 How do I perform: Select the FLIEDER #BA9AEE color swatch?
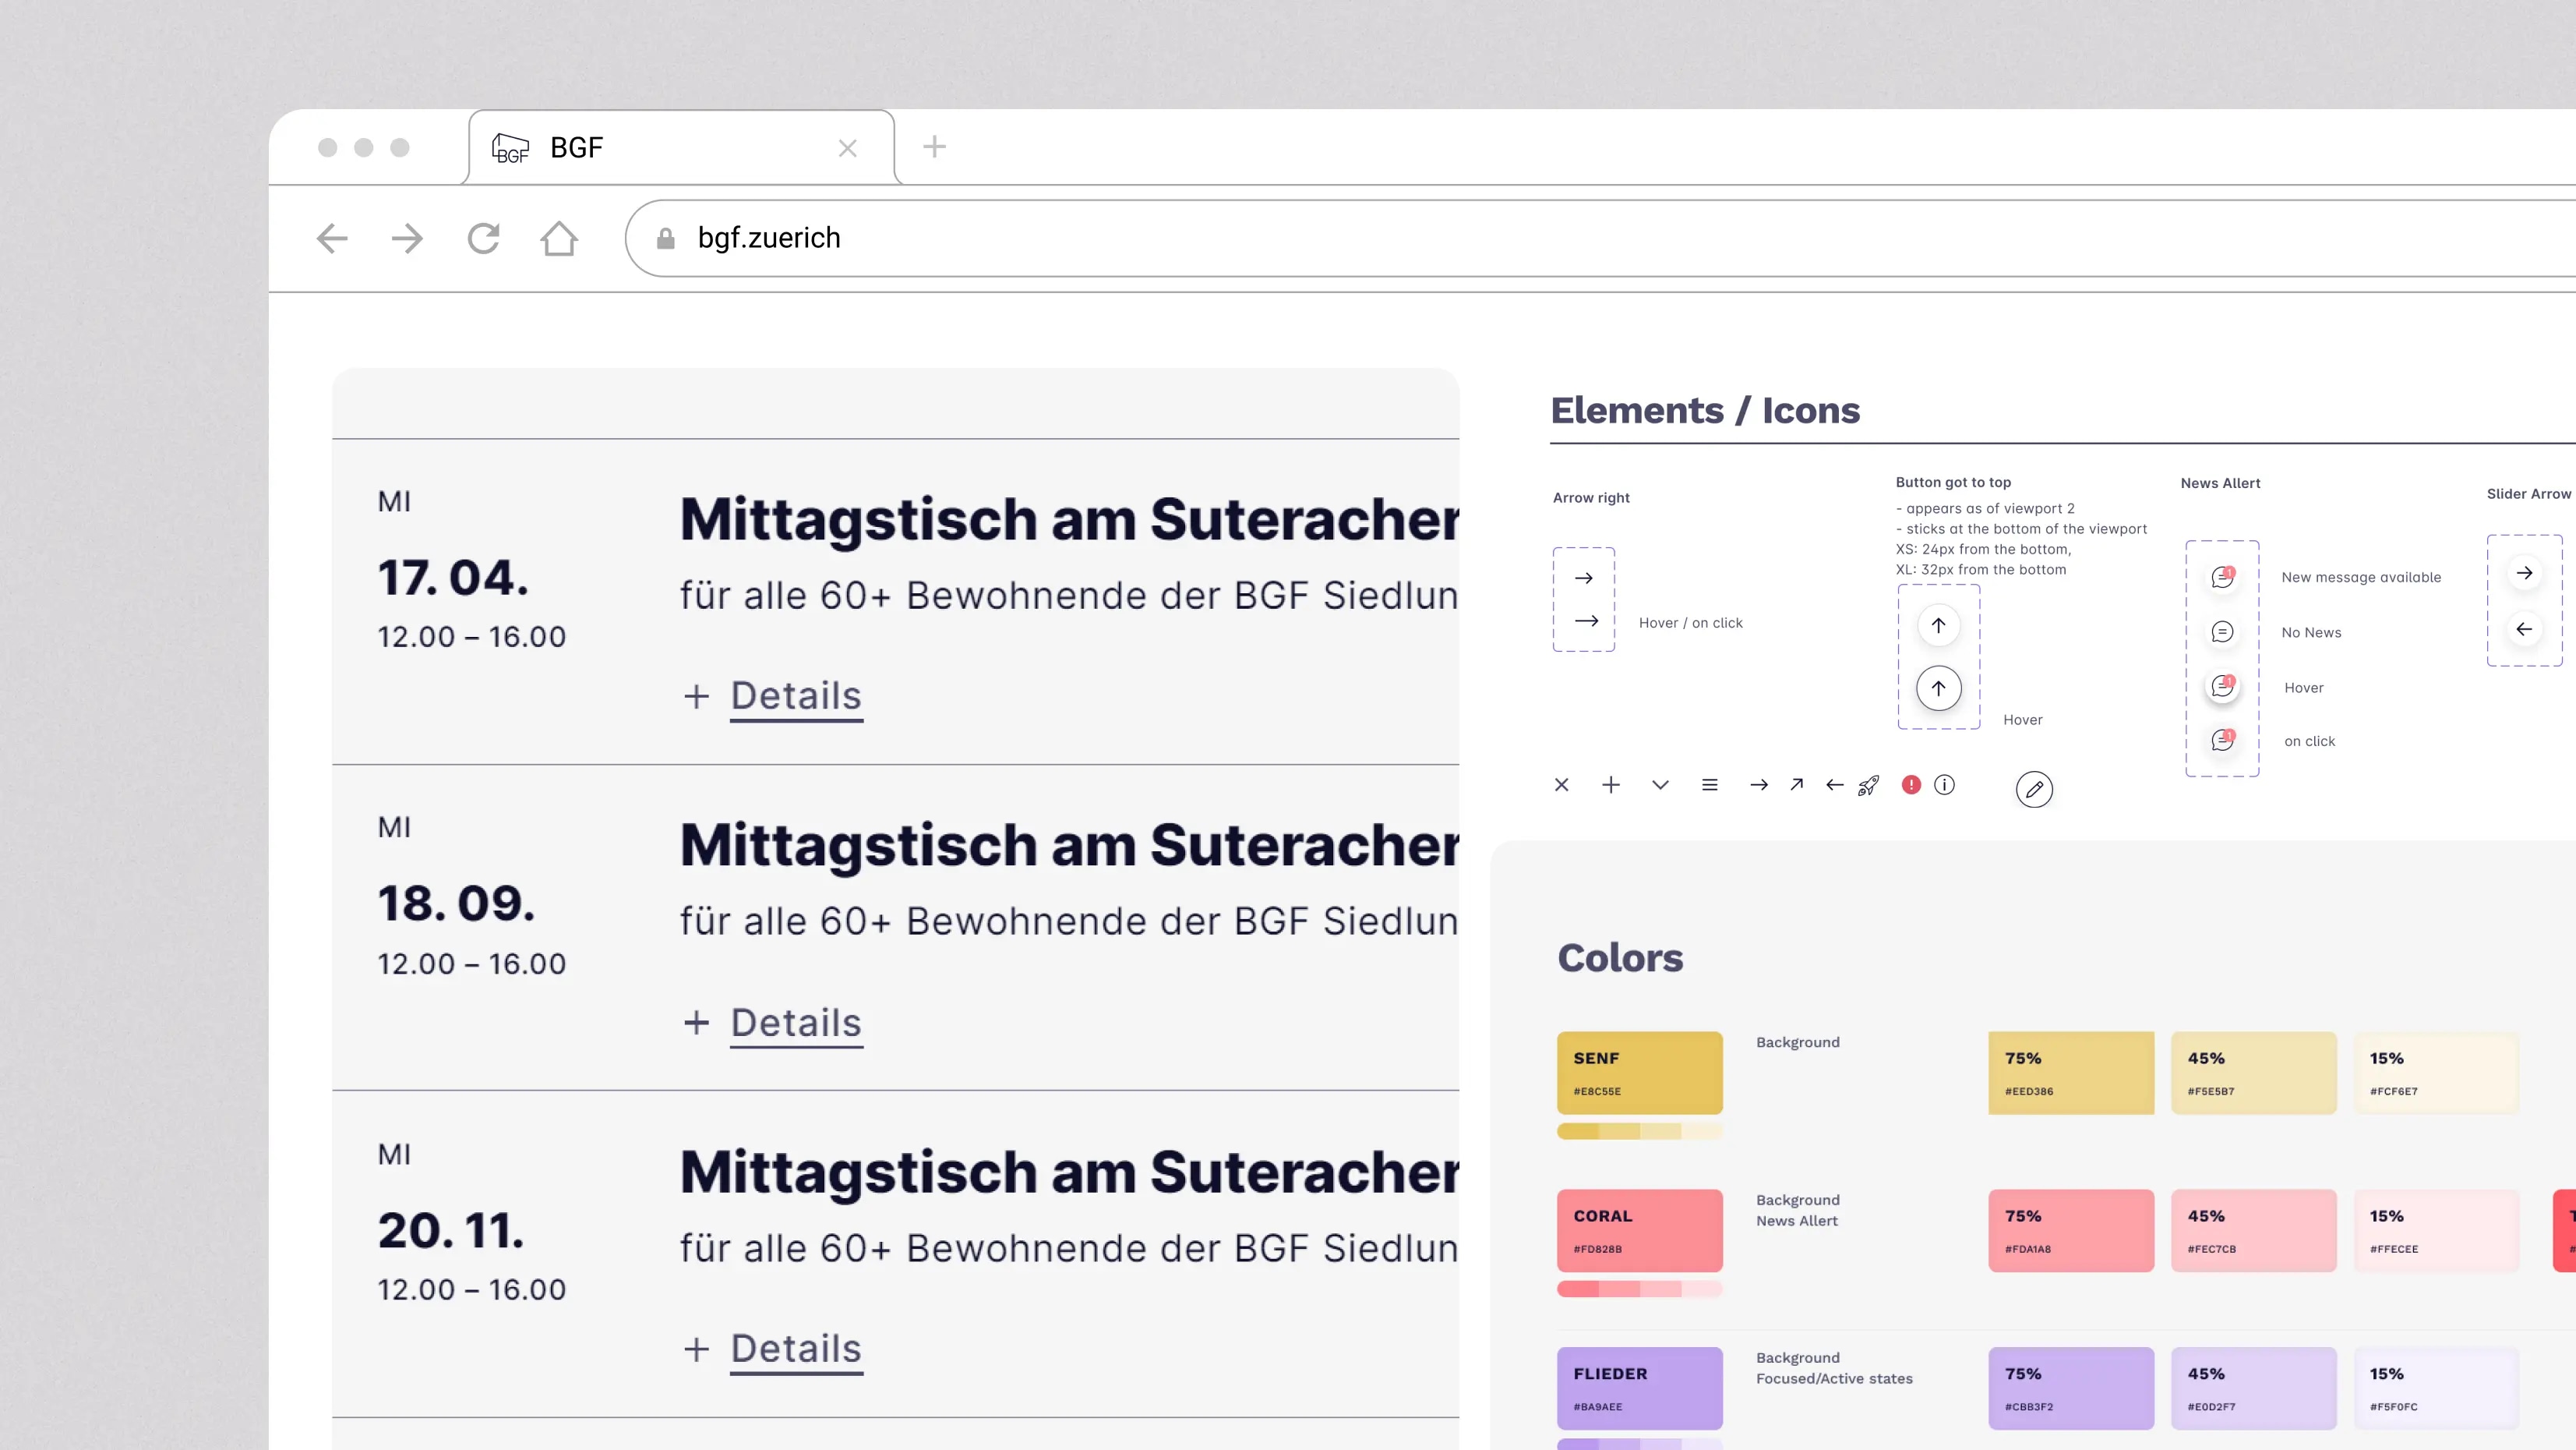click(x=1640, y=1388)
